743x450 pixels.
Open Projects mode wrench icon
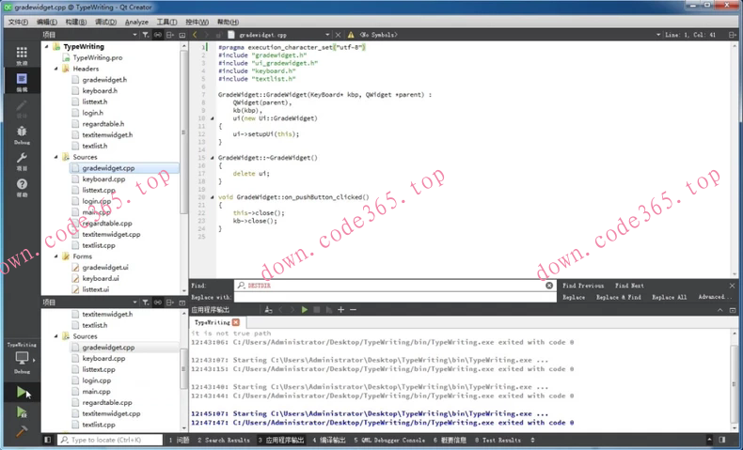22,161
